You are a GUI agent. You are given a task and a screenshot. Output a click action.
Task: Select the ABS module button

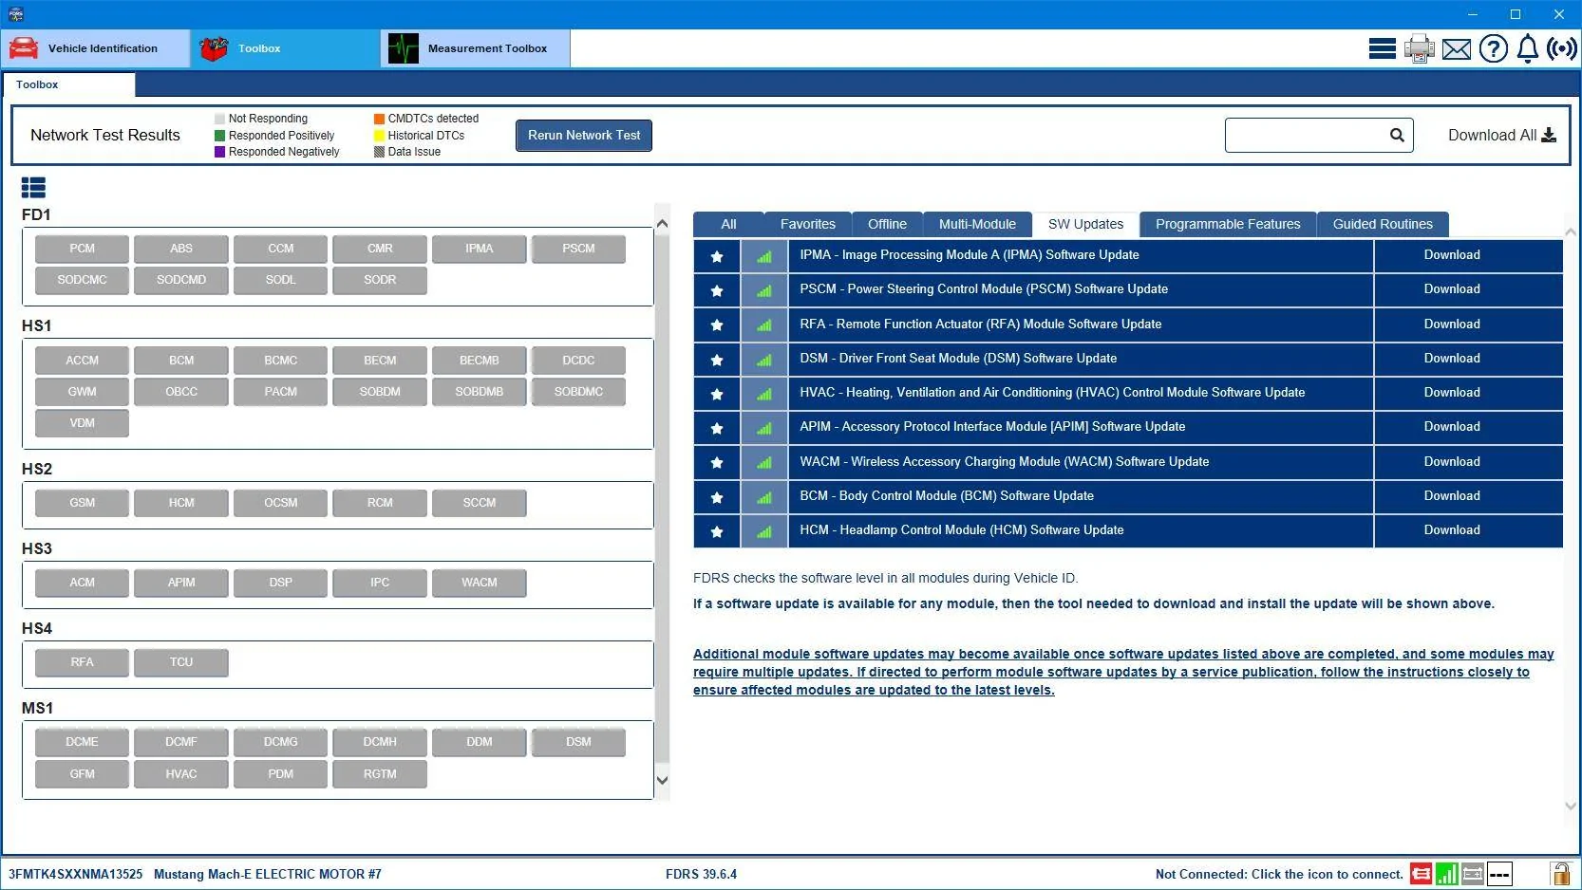(x=181, y=249)
